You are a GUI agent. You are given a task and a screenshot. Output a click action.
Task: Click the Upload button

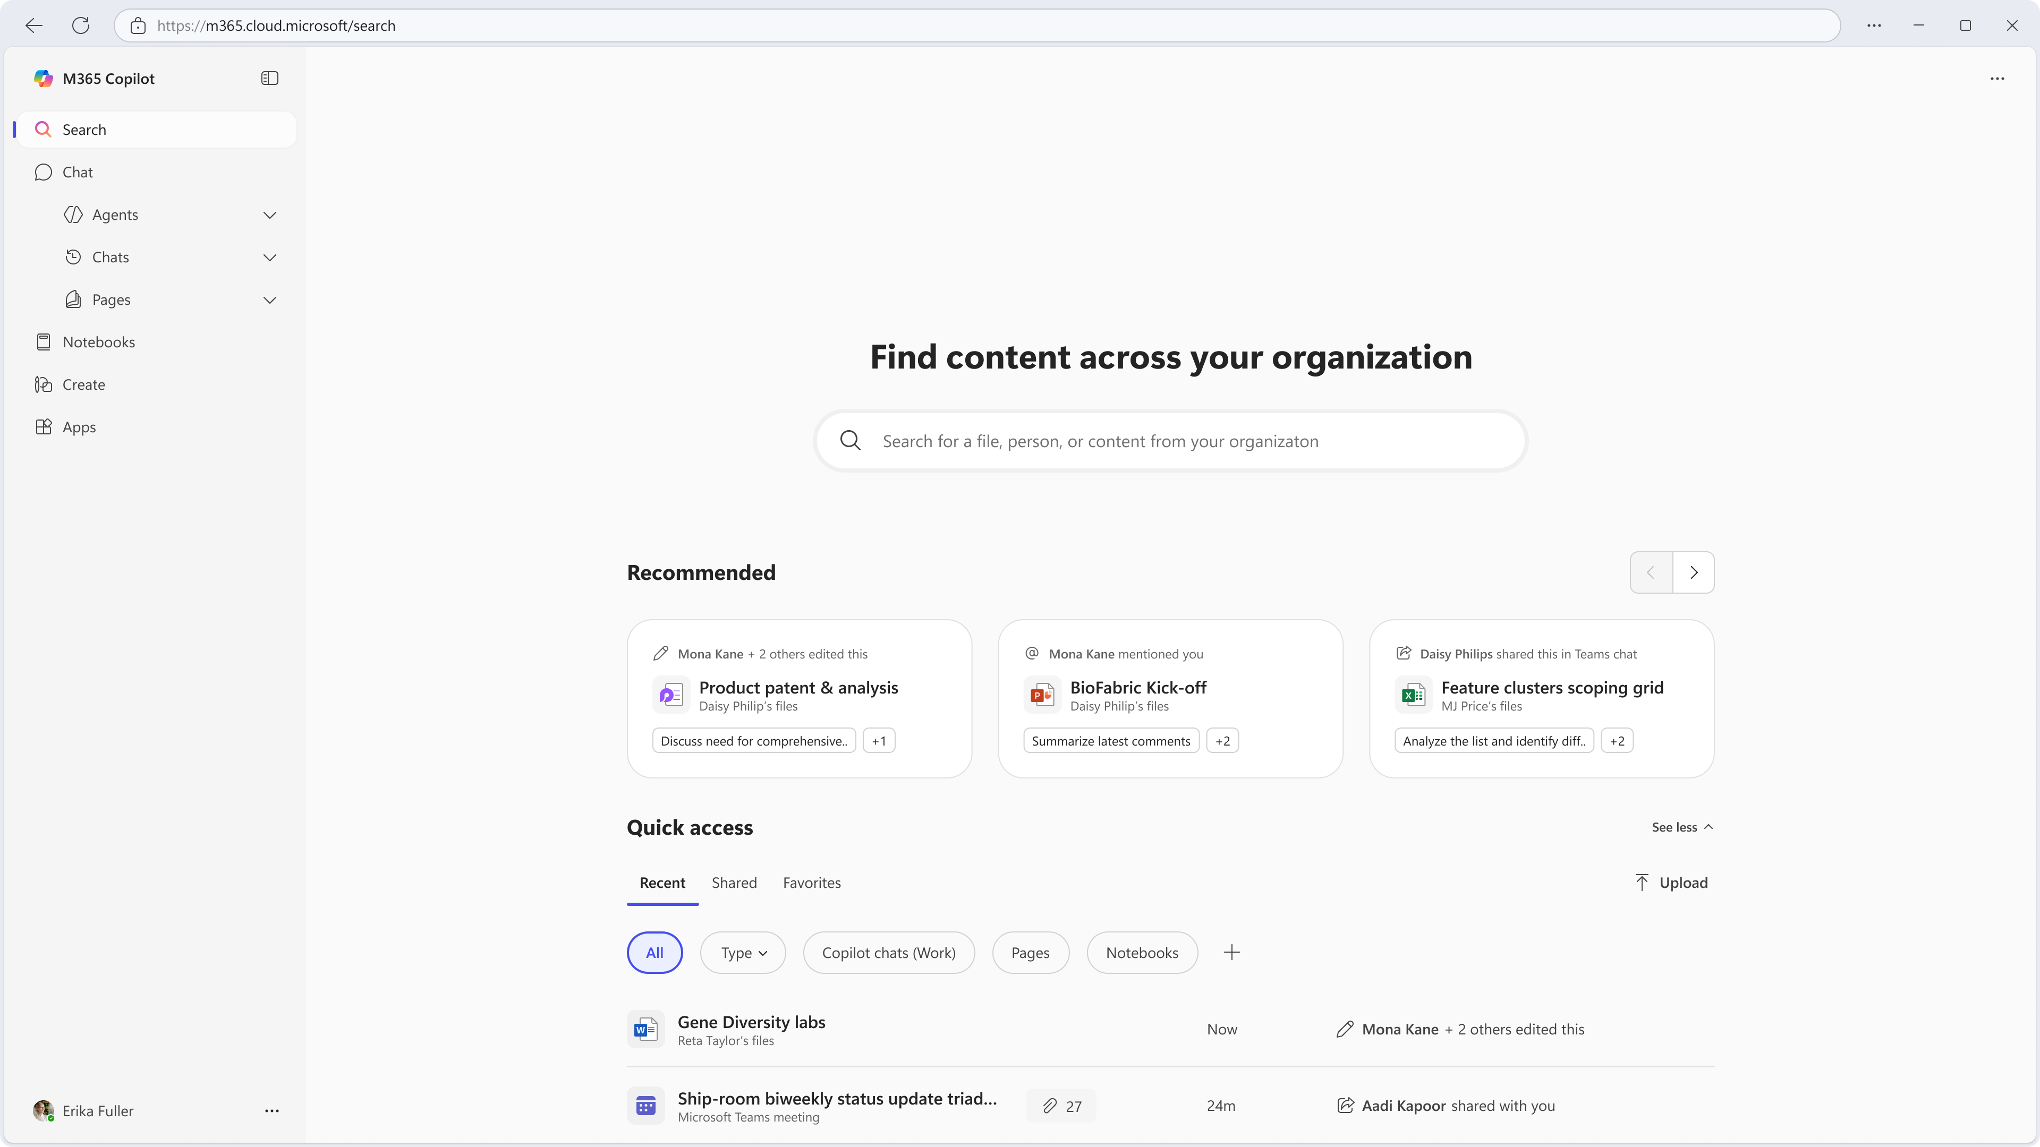click(1671, 883)
